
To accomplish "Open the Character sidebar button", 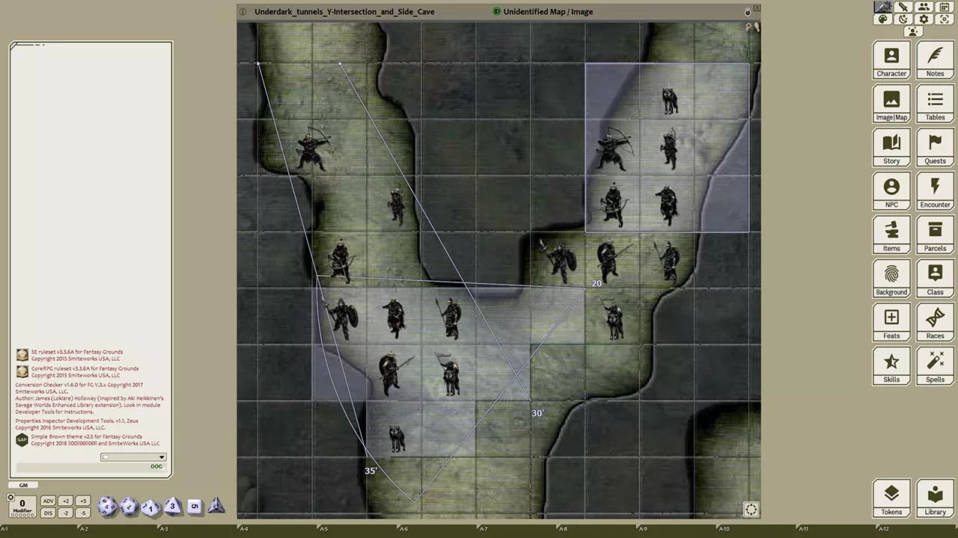I will click(x=891, y=61).
